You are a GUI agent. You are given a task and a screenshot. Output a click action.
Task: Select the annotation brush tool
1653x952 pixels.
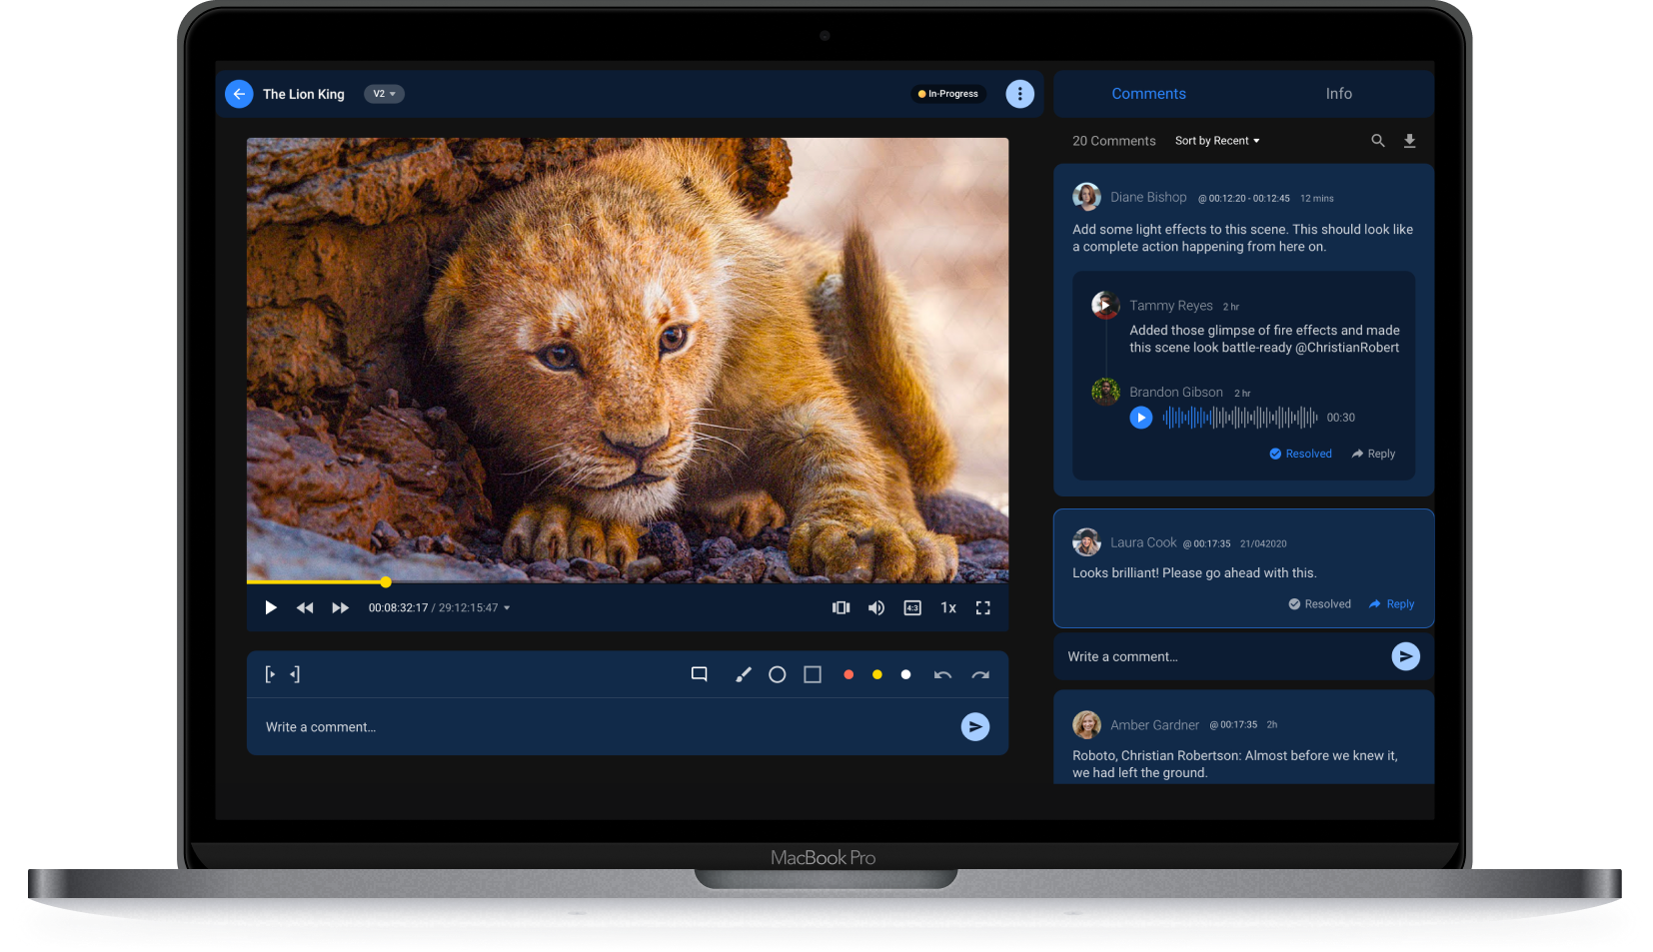[743, 674]
